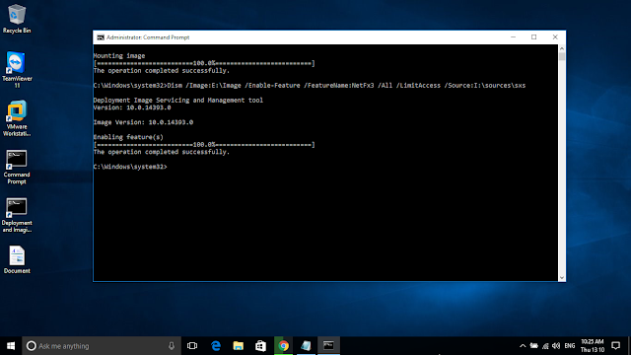Image resolution: width=631 pixels, height=355 pixels.
Task: Expand the hidden system tray icons chevron
Action: [523, 346]
